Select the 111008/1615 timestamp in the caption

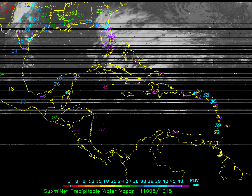(154, 191)
